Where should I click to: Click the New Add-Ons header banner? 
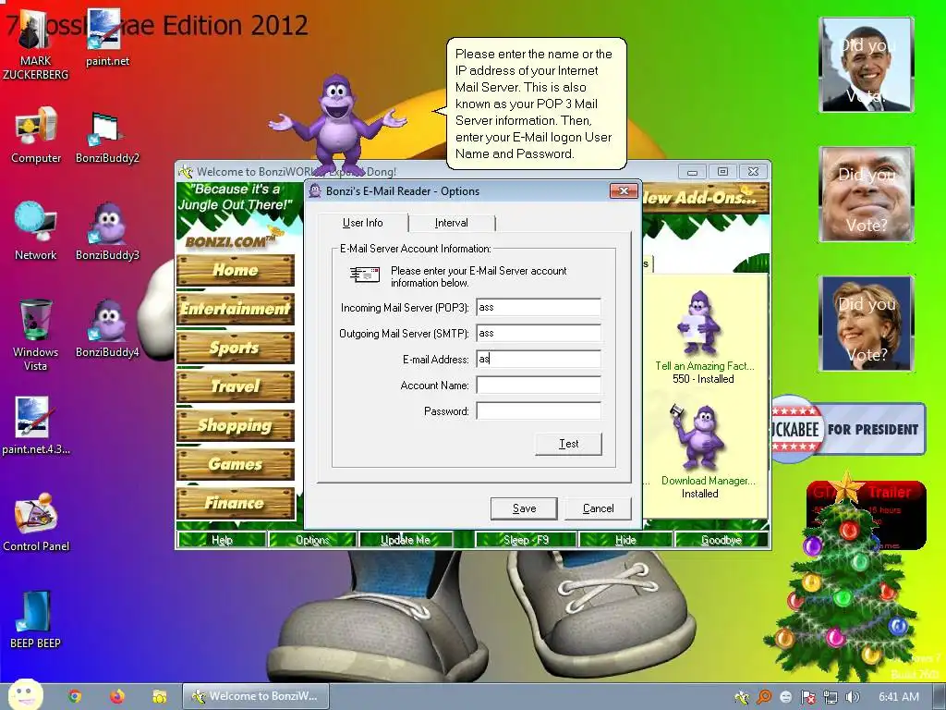pyautogui.click(x=705, y=198)
